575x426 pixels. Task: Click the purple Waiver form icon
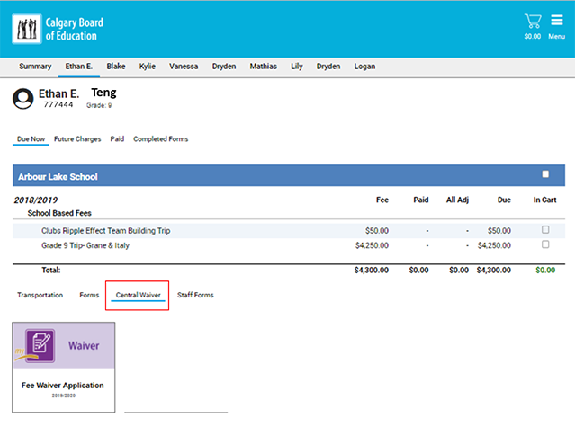[x=39, y=344]
